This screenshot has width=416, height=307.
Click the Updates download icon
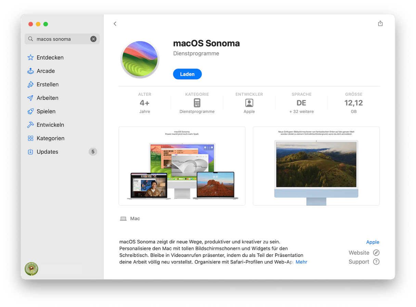point(30,152)
